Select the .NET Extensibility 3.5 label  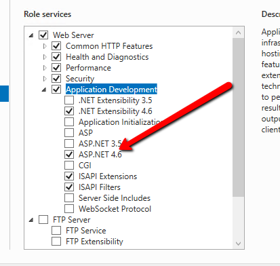tap(115, 100)
